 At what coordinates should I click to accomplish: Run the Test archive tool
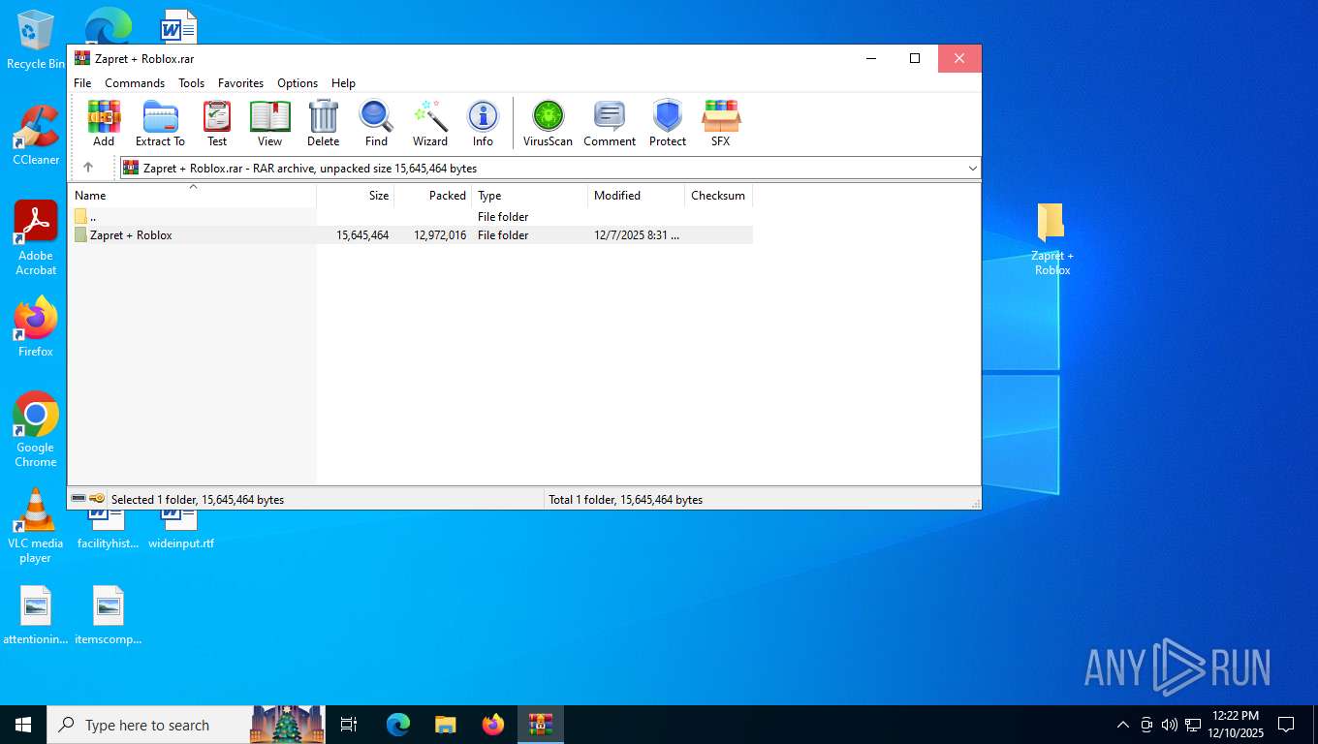pos(217,123)
